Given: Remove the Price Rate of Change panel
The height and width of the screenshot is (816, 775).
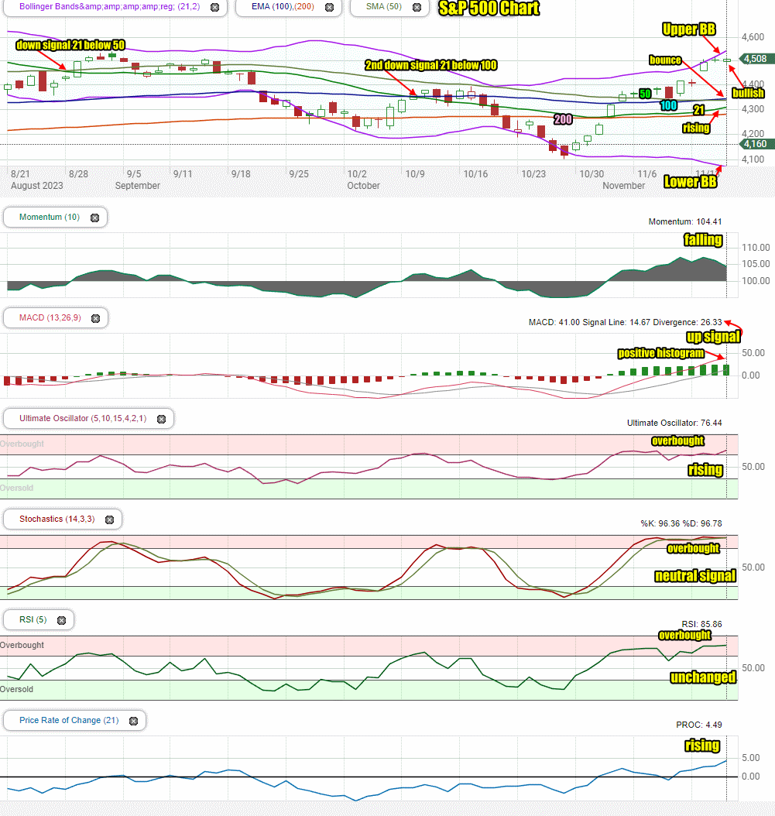Looking at the screenshot, I should click(x=134, y=721).
